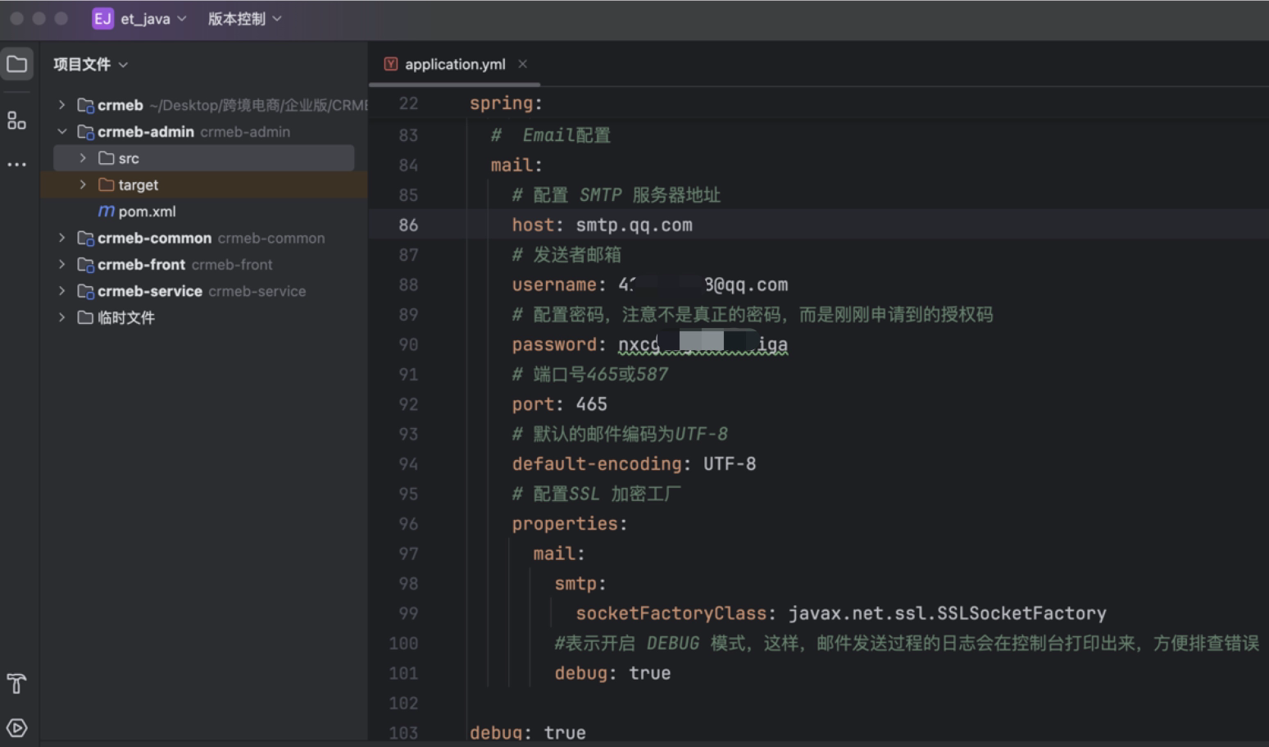The image size is (1269, 747).
Task: Expand the crmeb-common tree node
Action: (x=61, y=238)
